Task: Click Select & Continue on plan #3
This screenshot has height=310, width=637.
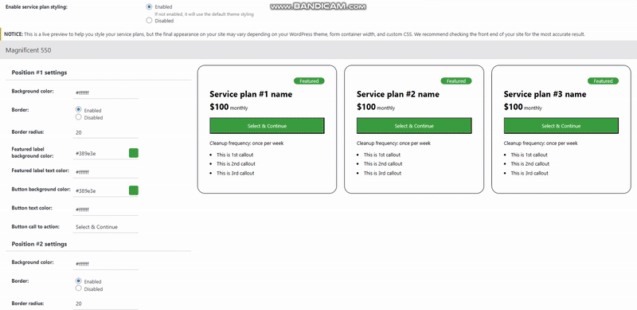Action: 561,126
